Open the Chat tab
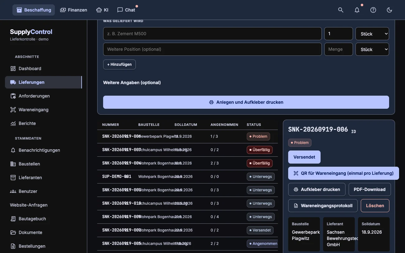 click(x=126, y=10)
